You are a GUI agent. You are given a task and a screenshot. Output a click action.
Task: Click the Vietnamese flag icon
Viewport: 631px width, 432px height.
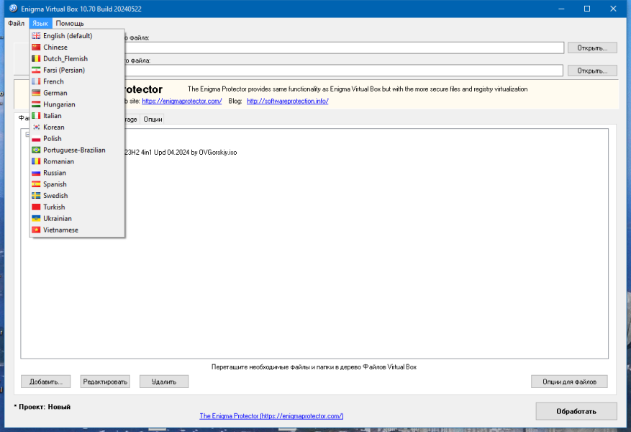point(36,230)
